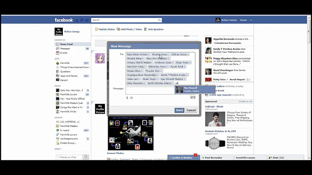Viewport: 312px width, 175px height.
Task: Click the Events calendar icon
Action: (58, 53)
